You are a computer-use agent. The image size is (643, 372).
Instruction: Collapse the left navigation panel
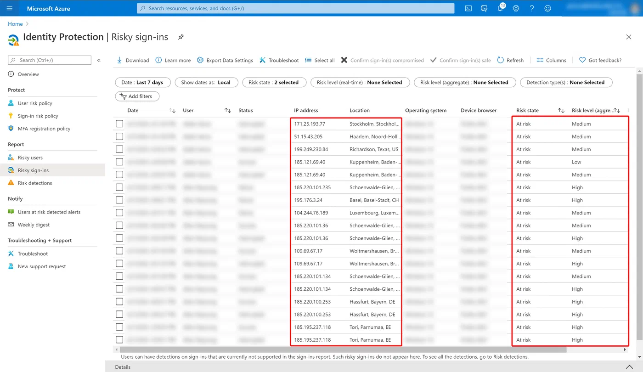coord(99,60)
